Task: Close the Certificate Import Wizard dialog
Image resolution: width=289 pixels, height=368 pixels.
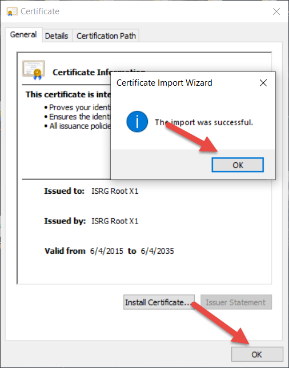Action: click(263, 83)
